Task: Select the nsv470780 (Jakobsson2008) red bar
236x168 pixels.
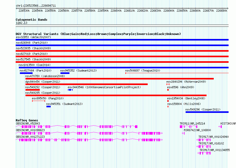Action: pos(120,79)
